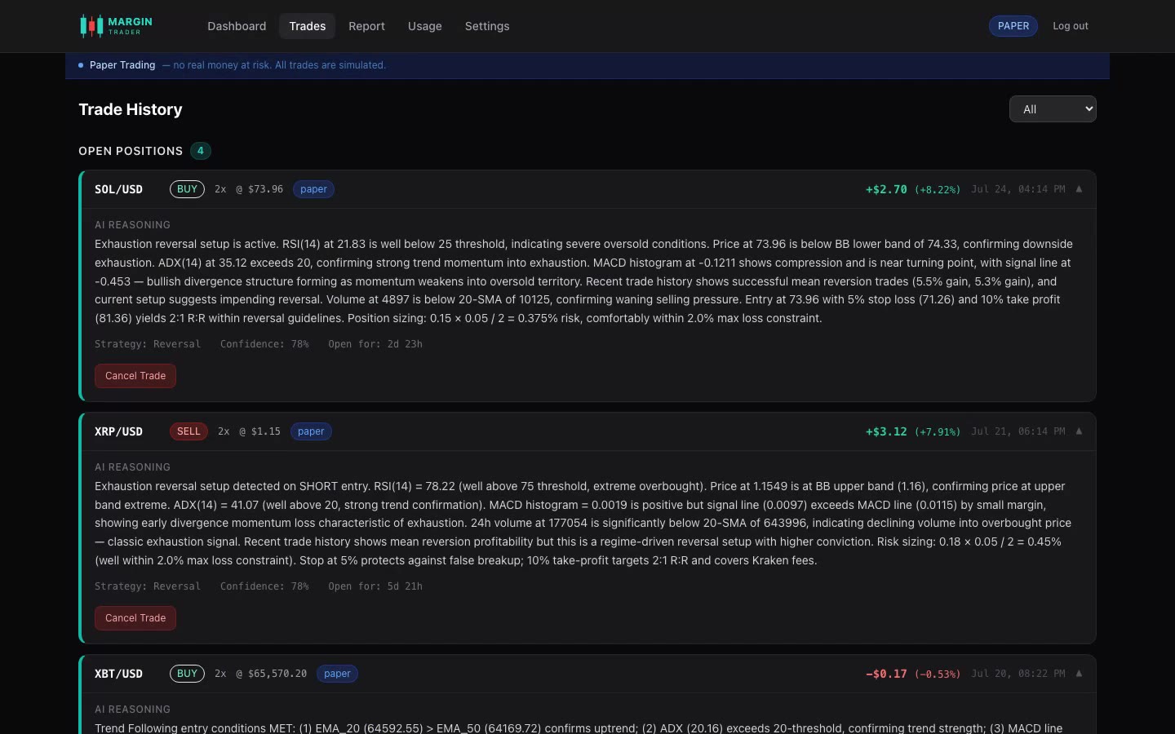The height and width of the screenshot is (734, 1175).
Task: Open the Usage tab
Action: click(425, 26)
